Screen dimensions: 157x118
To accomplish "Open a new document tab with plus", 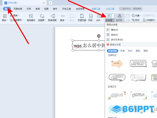I will point(51,3).
